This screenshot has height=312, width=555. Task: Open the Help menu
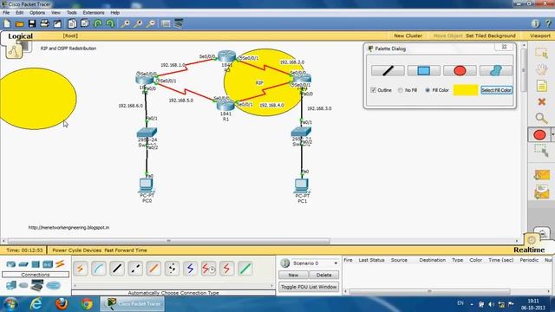click(115, 12)
